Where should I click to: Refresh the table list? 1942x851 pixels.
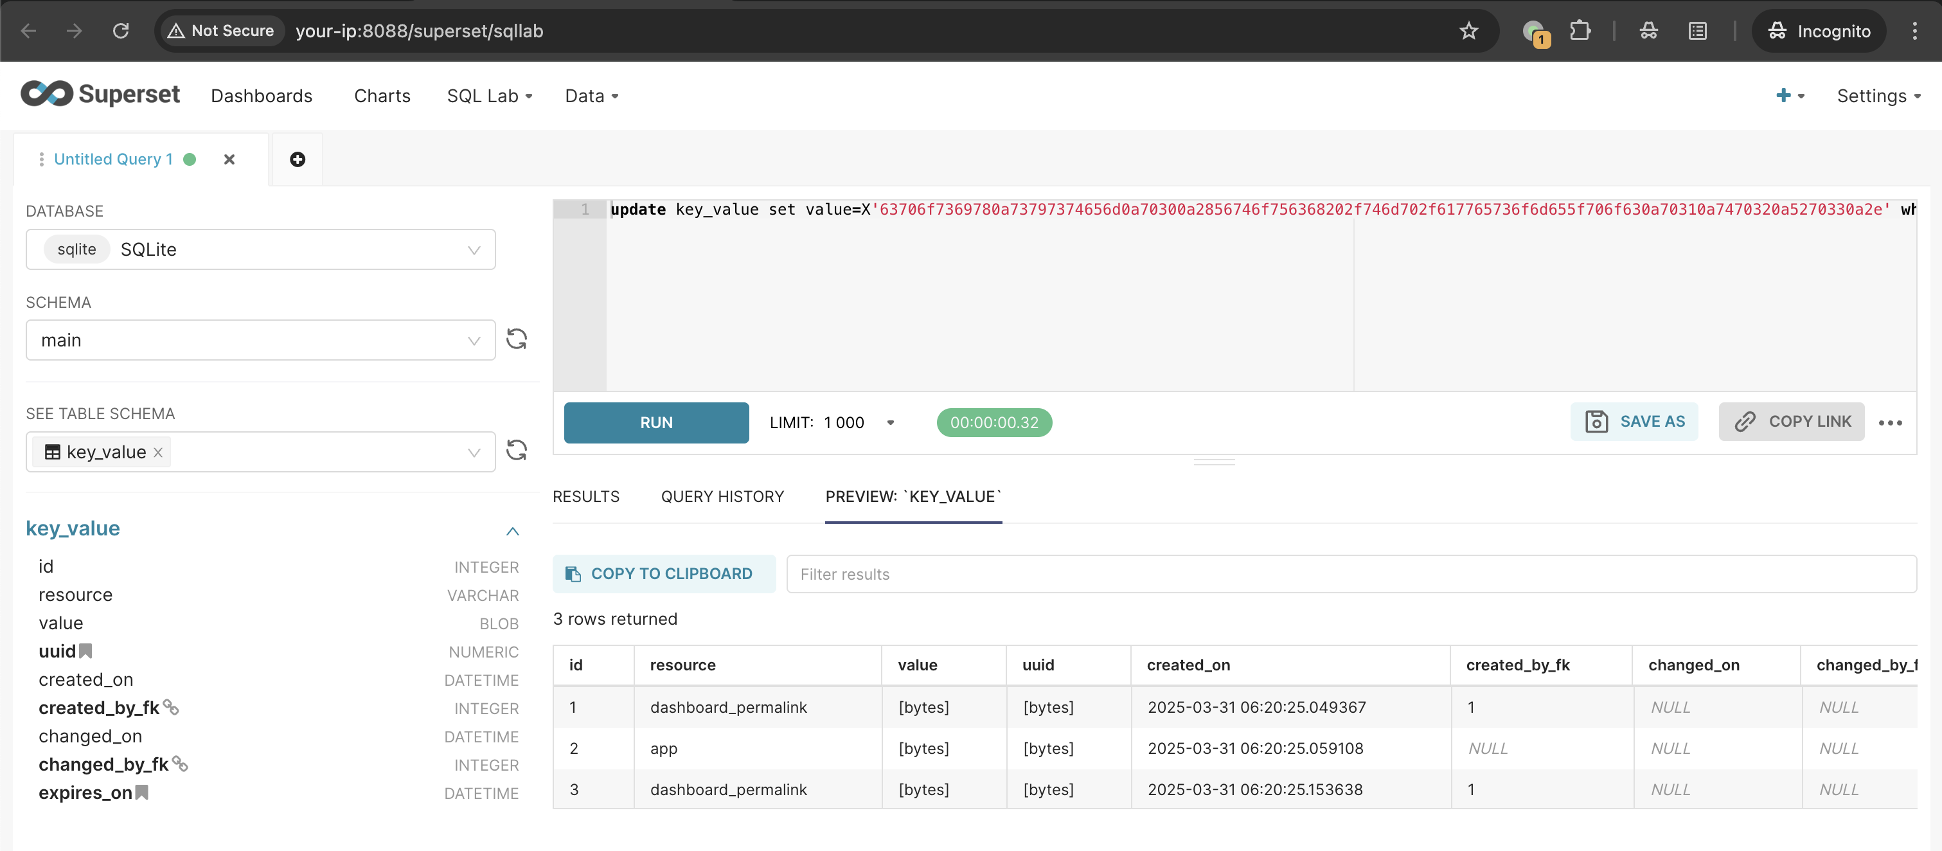coord(517,451)
